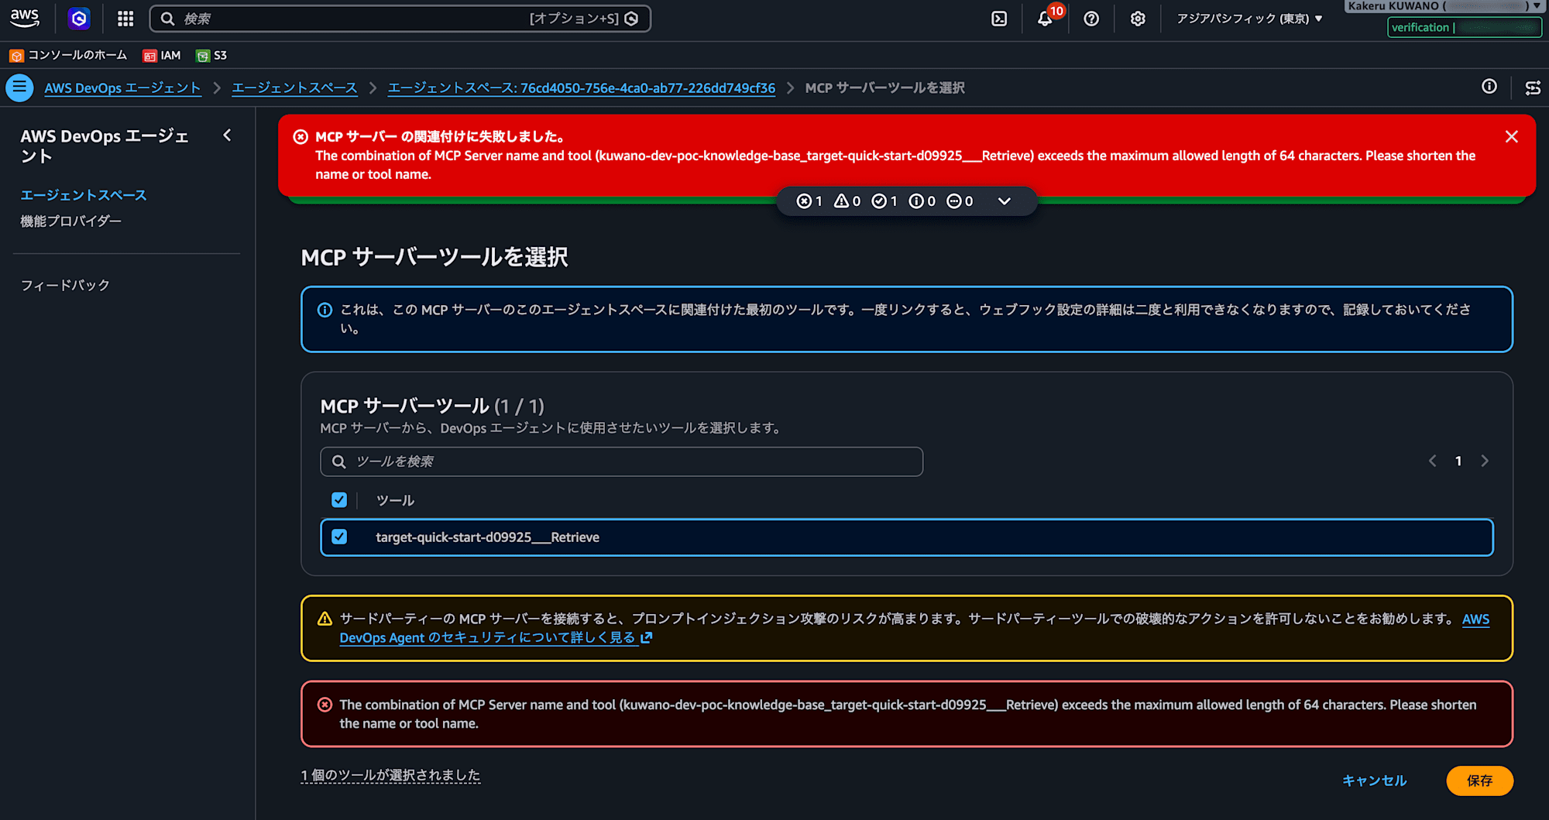Toggle the select-all ツール checkbox

(x=339, y=500)
